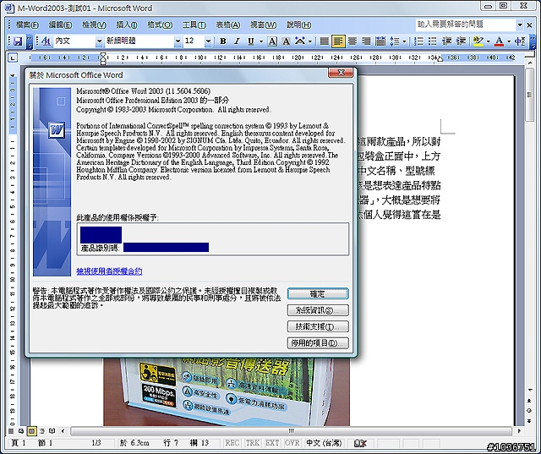The image size is (541, 454).
Task: Switch to Web Layout view icon
Action: pyautogui.click(x=21, y=431)
